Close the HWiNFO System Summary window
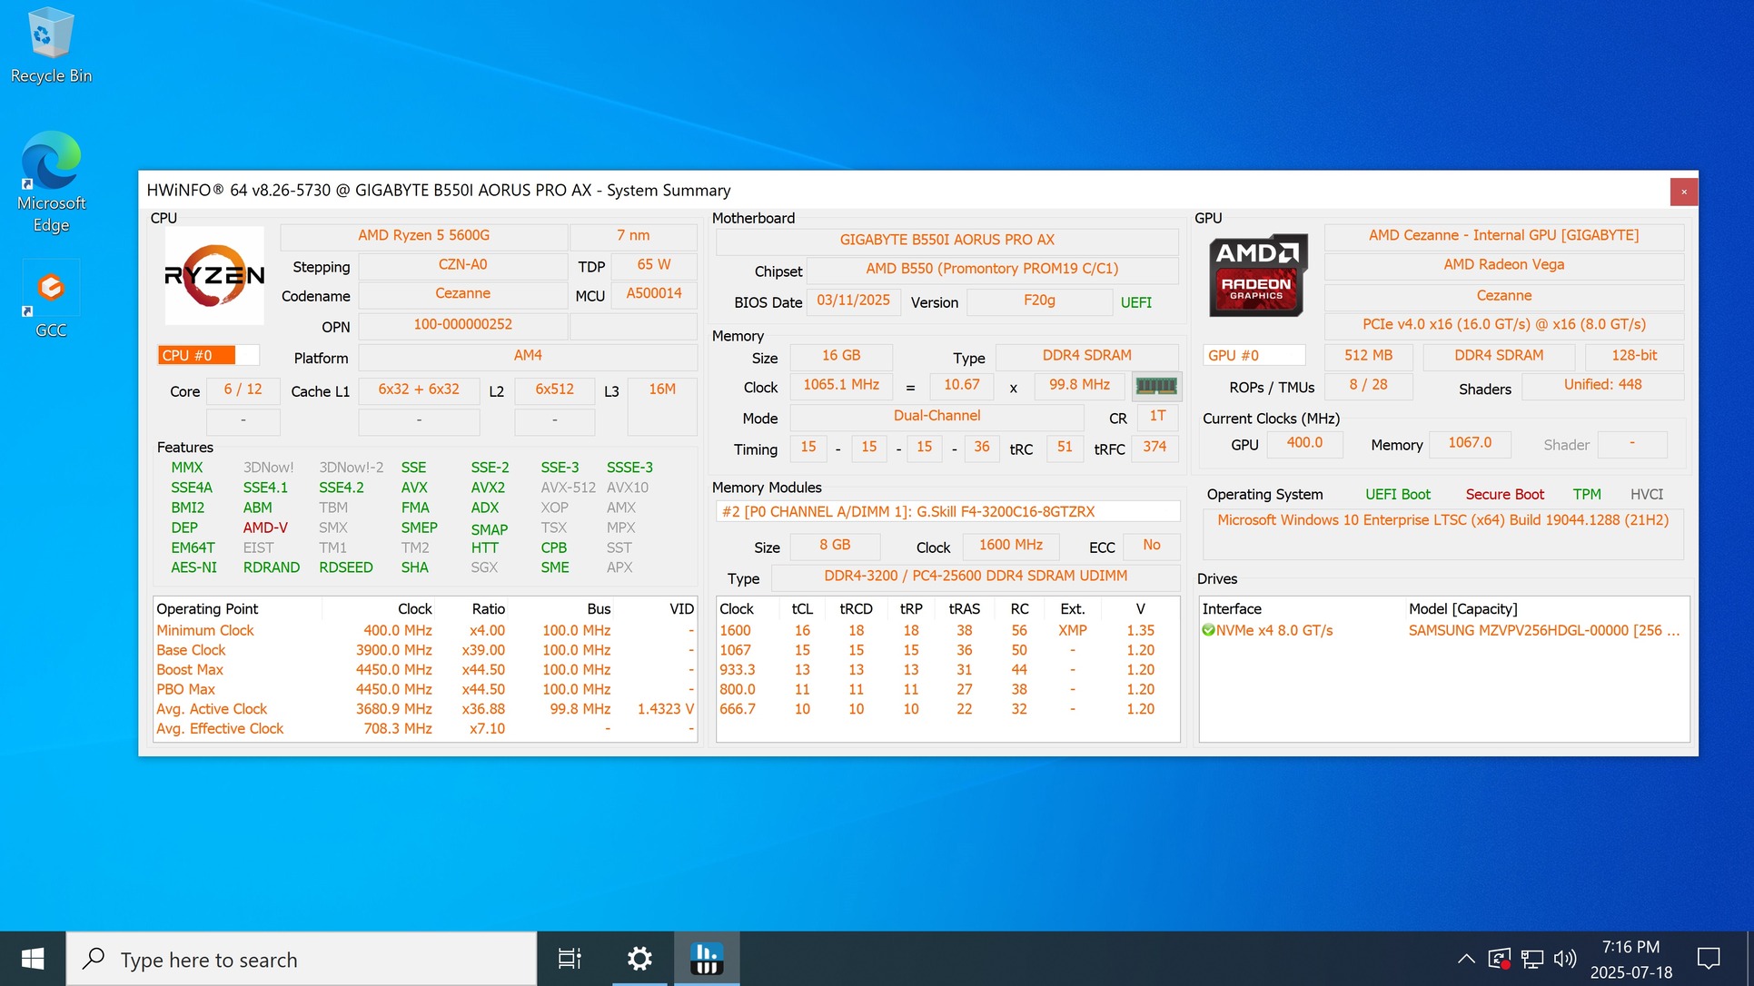The image size is (1754, 986). (x=1683, y=192)
